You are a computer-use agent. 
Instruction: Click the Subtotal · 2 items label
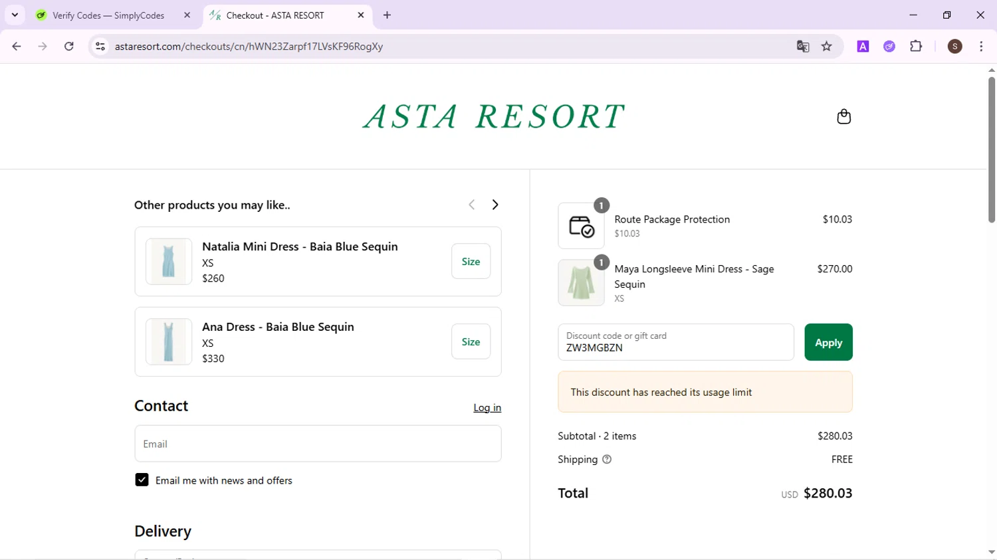click(x=597, y=436)
